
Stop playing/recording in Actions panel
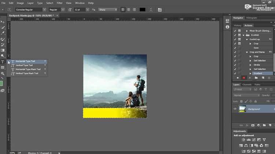click(238, 78)
